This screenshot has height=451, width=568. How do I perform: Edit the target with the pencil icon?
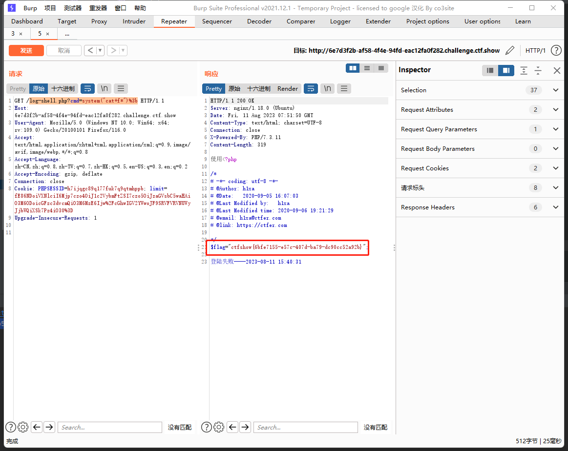click(x=510, y=50)
